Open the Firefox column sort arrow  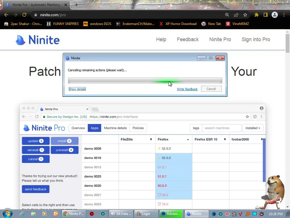[x=188, y=140]
